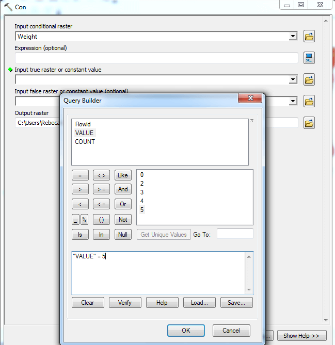Insert the 'Like' operator
Viewport: 335px width, 345px height.
(123, 175)
